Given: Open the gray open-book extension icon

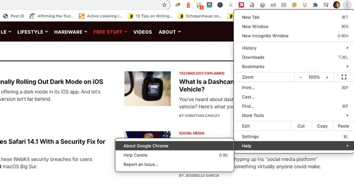Looking at the screenshot, I should click(x=284, y=5).
